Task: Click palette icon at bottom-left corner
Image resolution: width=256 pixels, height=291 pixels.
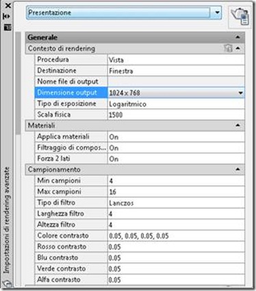Action: 8,283
